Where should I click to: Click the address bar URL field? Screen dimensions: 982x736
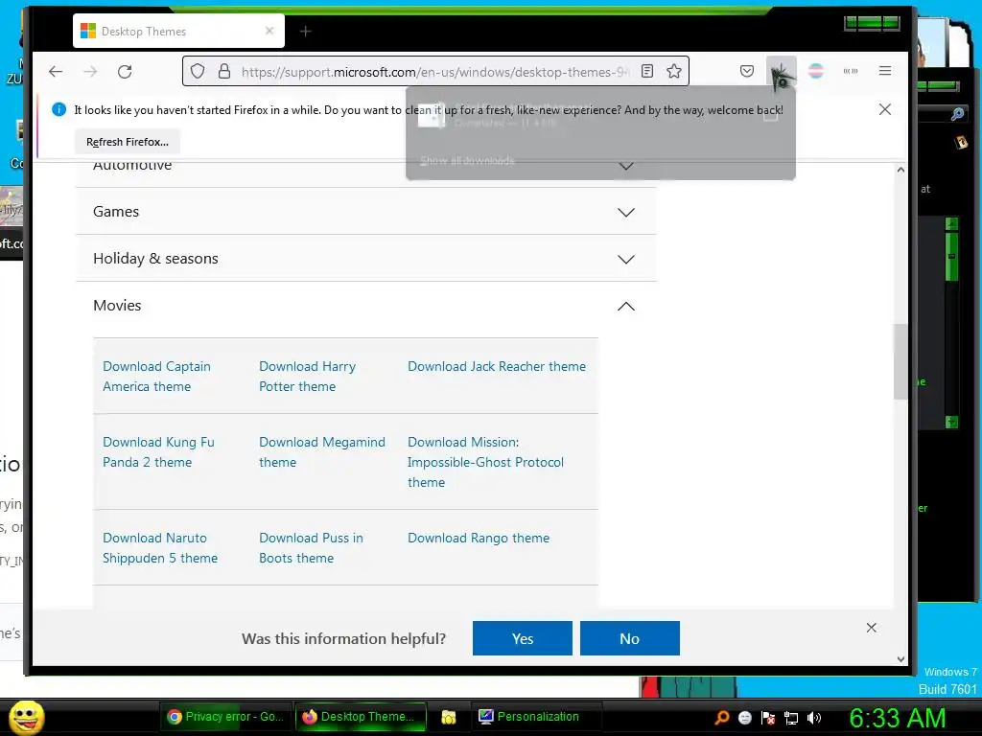[436, 71]
